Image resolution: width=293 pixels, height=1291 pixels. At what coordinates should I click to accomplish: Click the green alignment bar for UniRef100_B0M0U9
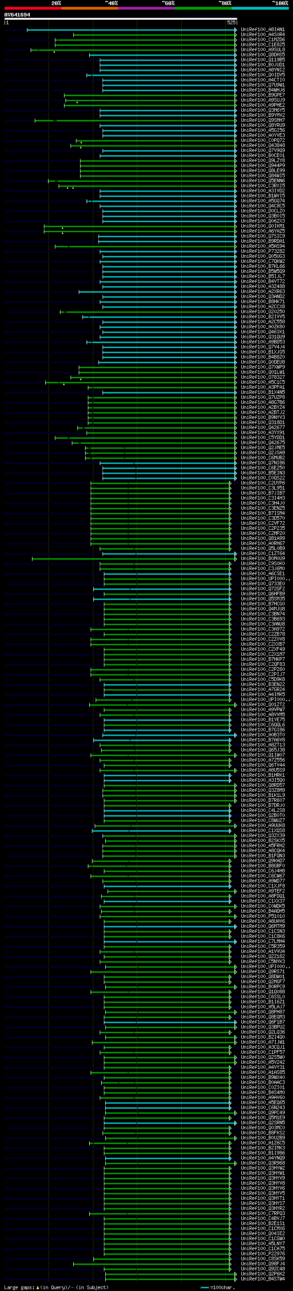coord(134,558)
